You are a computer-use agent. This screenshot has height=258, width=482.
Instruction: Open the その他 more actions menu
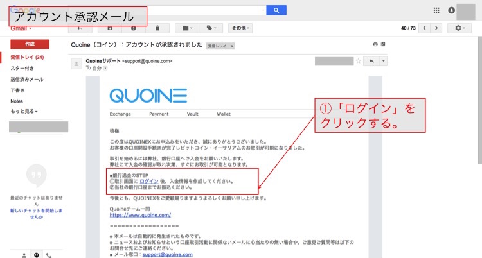tap(240, 28)
